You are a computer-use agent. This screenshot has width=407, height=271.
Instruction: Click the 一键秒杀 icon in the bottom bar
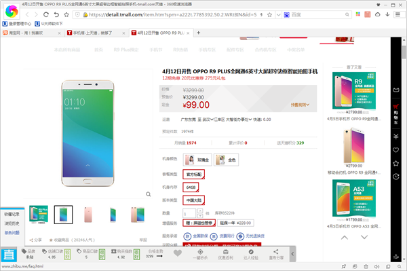click(200, 255)
